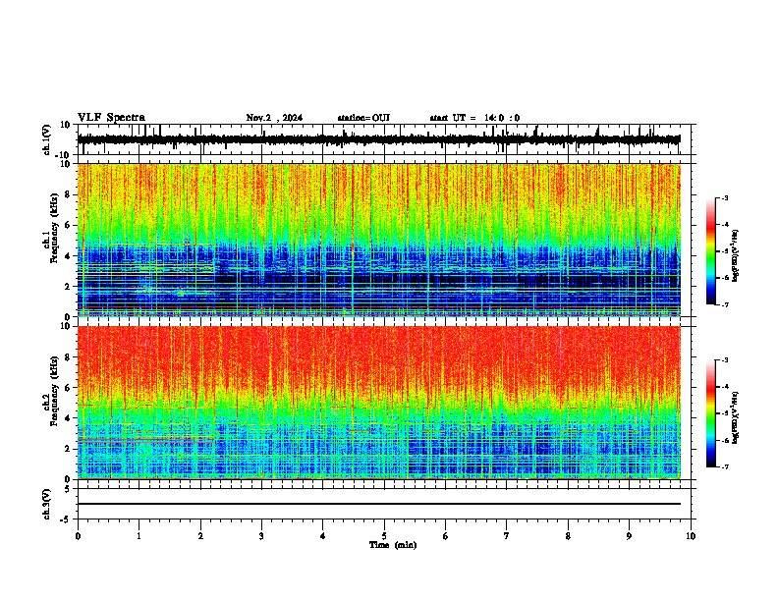Click the time axis tick label "8"
This screenshot has width=778, height=601.
tap(568, 536)
